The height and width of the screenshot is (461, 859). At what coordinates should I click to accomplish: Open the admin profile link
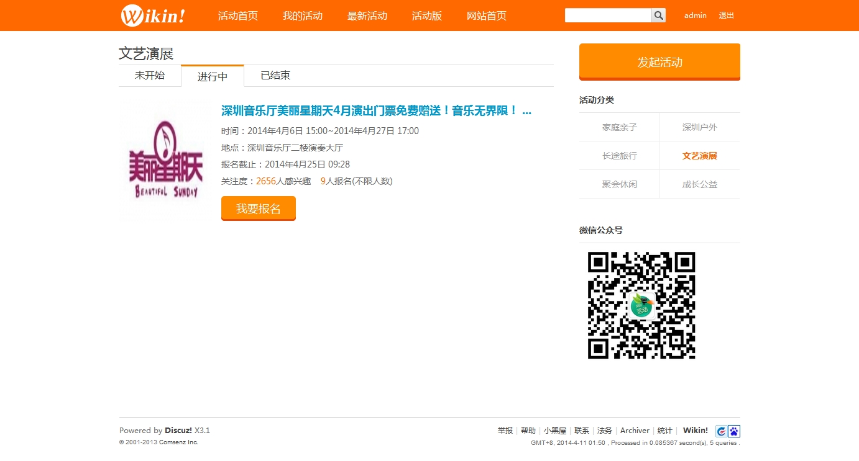[695, 16]
